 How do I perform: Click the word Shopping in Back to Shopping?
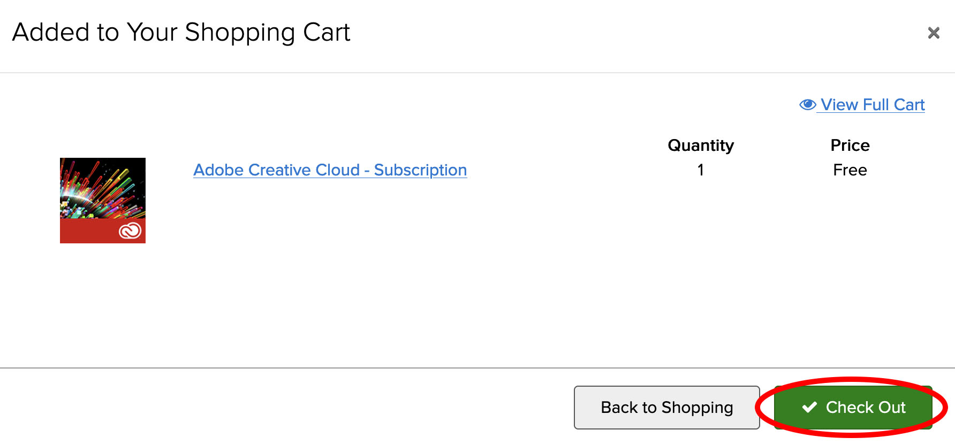(x=697, y=408)
